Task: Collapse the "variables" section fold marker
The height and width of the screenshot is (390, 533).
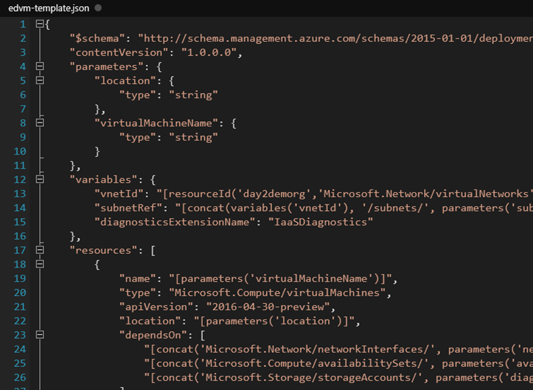Action: (x=39, y=179)
